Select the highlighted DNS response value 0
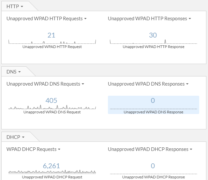Image resolution: width=208 pixels, height=180 pixels. 153,101
